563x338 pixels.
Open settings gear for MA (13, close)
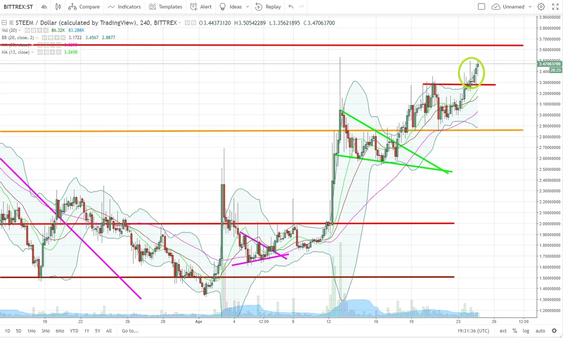point(46,52)
